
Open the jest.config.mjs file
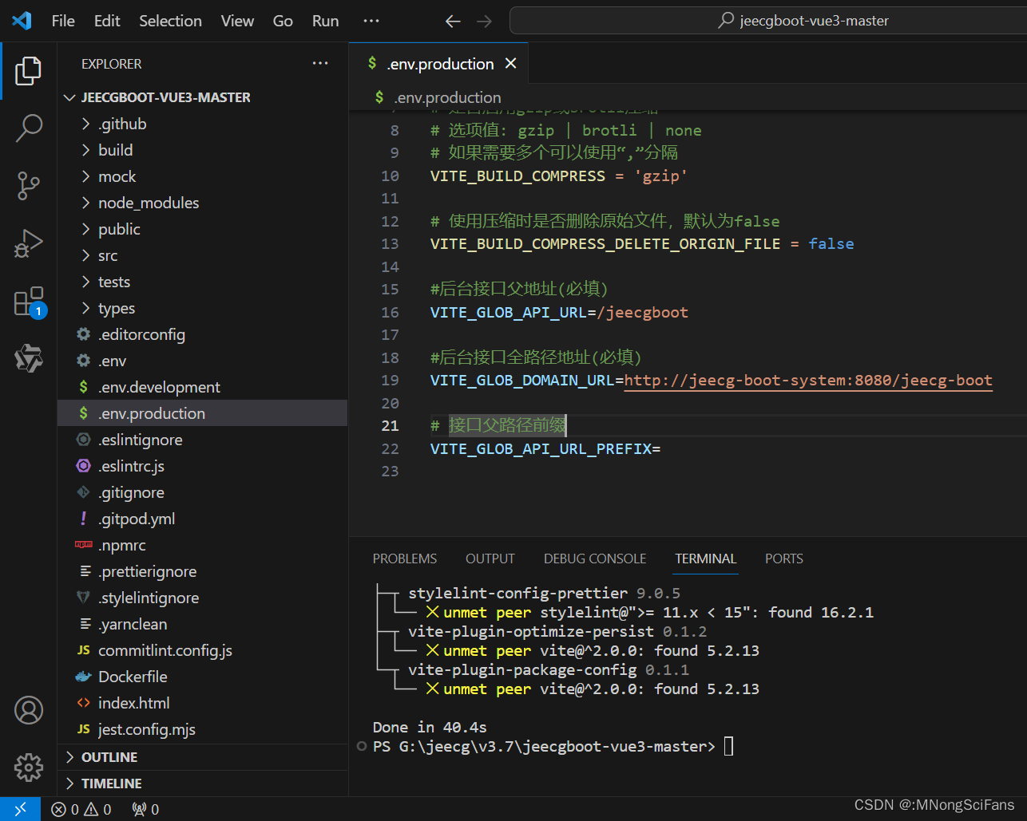(203, 729)
